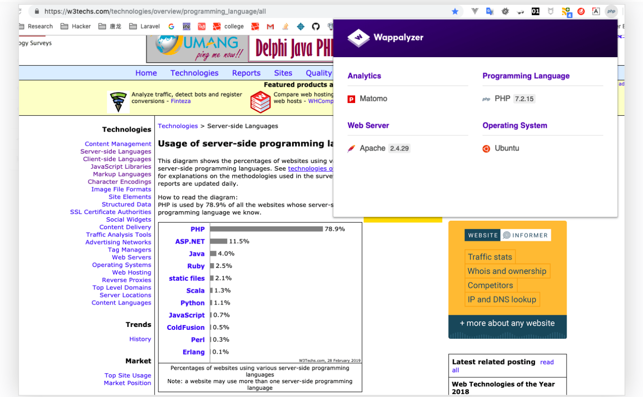Click the Scala link in usage chart
Image resolution: width=643 pixels, height=397 pixels.
[196, 291]
